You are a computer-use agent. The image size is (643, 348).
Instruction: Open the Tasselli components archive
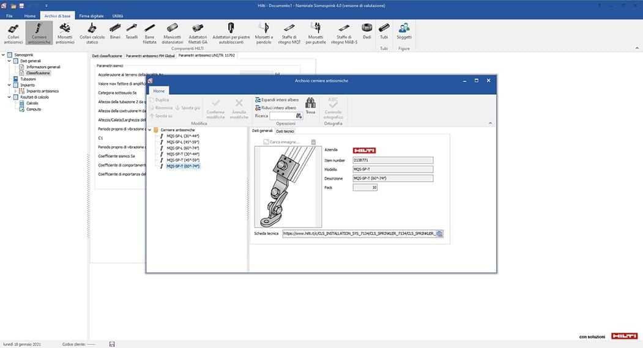tap(132, 32)
